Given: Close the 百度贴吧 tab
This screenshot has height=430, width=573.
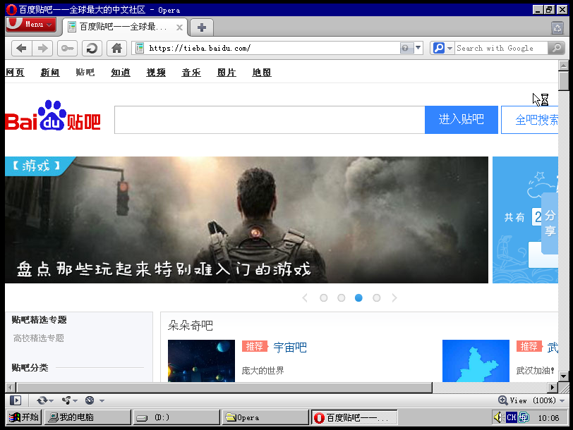Looking at the screenshot, I should pos(179,27).
